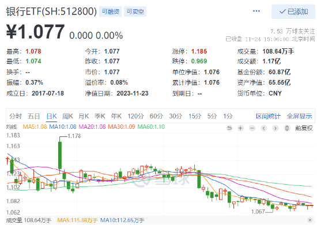Zoom out chart with minus icon
The width and height of the screenshot is (317, 225).
252,128
